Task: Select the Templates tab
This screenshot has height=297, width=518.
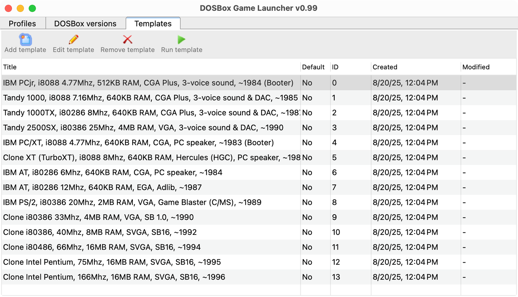Action: tap(153, 23)
